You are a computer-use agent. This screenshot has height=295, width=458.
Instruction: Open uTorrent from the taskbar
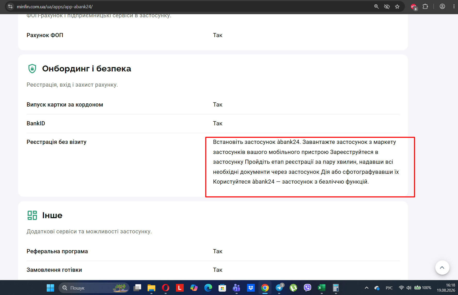pyautogui.click(x=293, y=288)
